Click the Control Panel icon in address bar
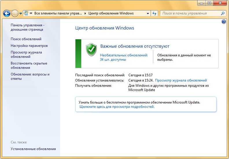 coord(26,13)
